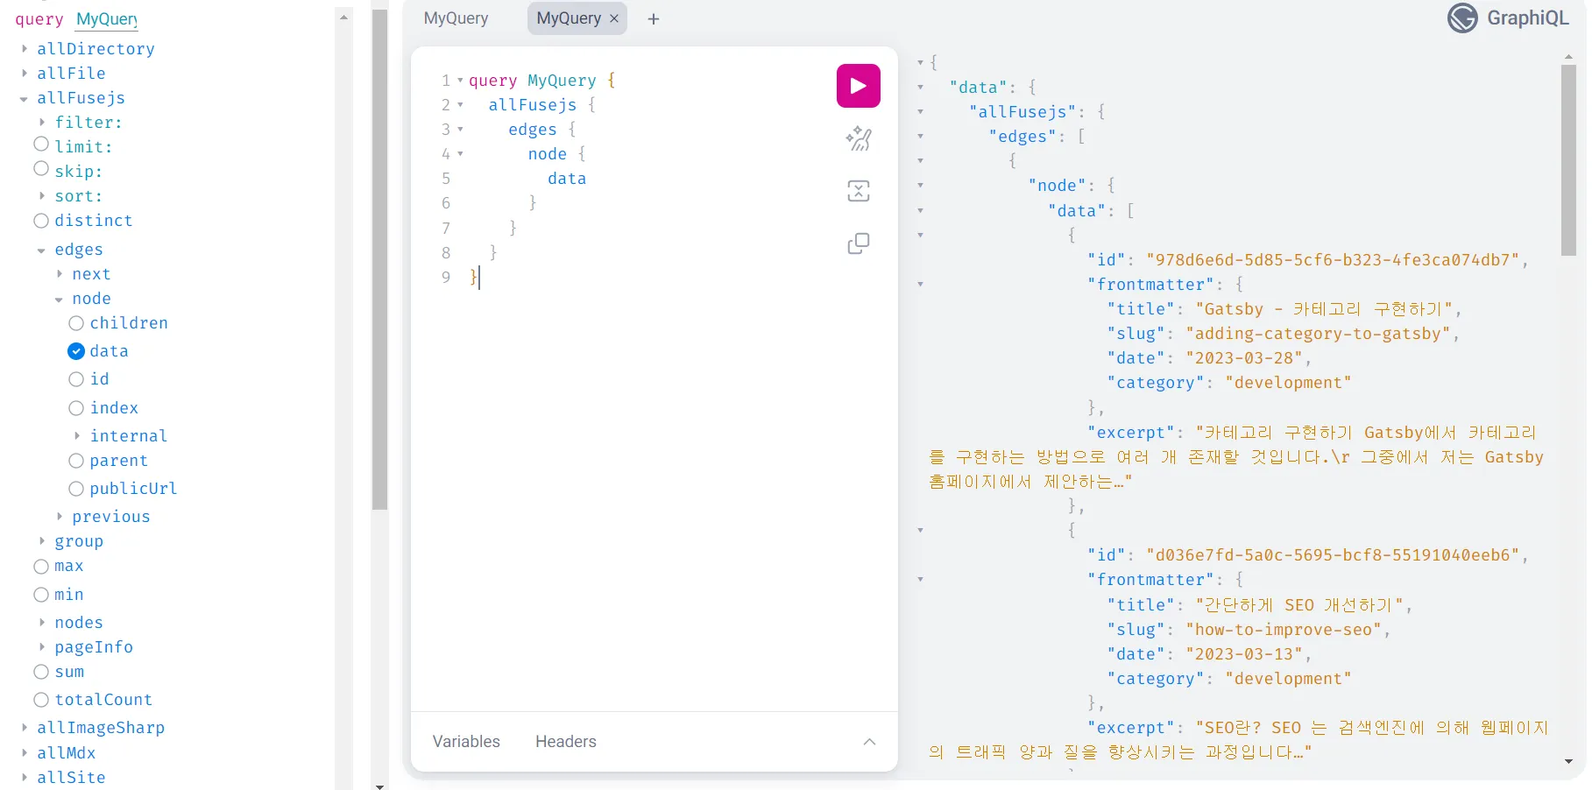Close the active MyQuery tab
Image resolution: width=1592 pixels, height=790 pixels.
615,18
